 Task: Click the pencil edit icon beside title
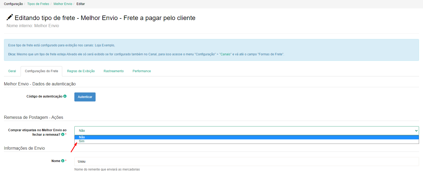coord(10,17)
